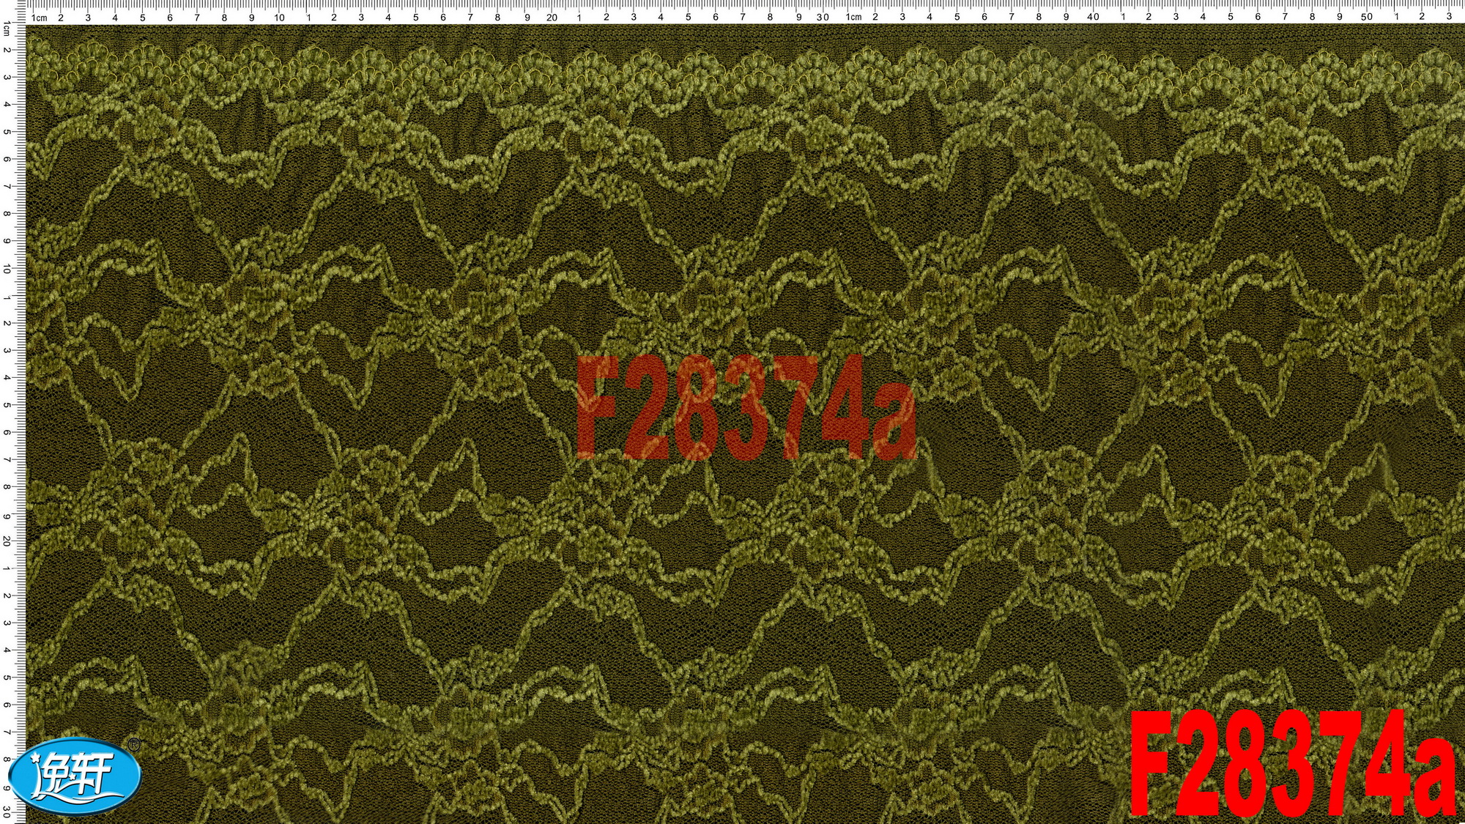The height and width of the screenshot is (824, 1465).
Task: Click the 50 mark on top ruler
Action: pos(1366,18)
